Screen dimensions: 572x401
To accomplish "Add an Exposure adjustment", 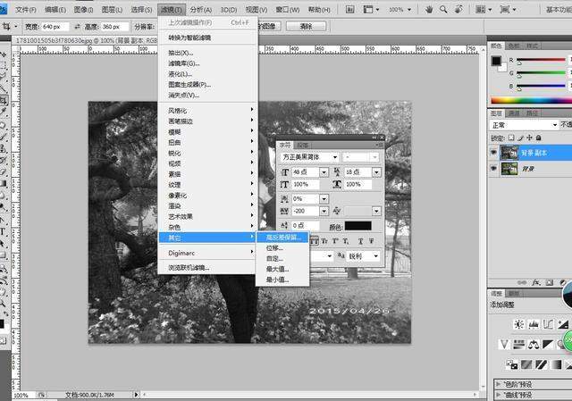I will coord(563,324).
